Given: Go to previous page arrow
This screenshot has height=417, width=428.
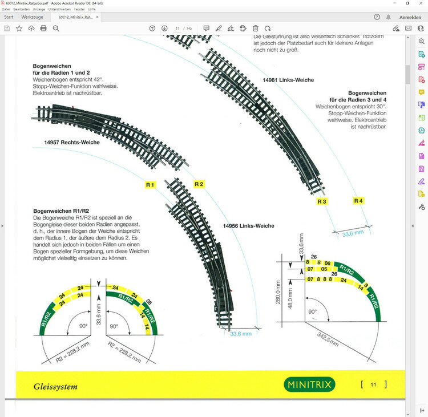Looking at the screenshot, I should click(x=152, y=29).
